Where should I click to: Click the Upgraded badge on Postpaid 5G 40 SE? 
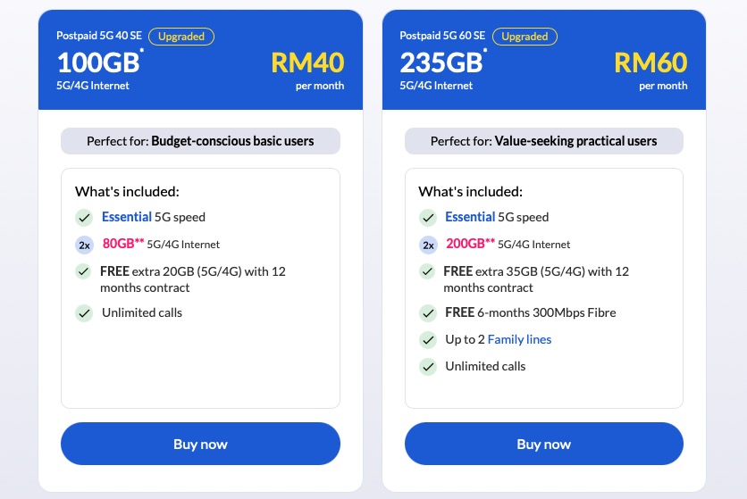click(x=181, y=37)
